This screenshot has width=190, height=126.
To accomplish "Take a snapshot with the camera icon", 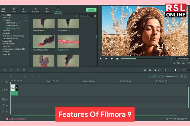I will [x=178, y=63].
